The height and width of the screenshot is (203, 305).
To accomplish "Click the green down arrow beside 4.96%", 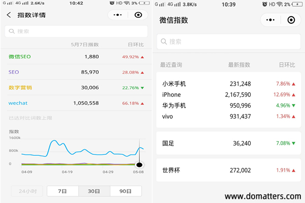I will [x=293, y=106].
